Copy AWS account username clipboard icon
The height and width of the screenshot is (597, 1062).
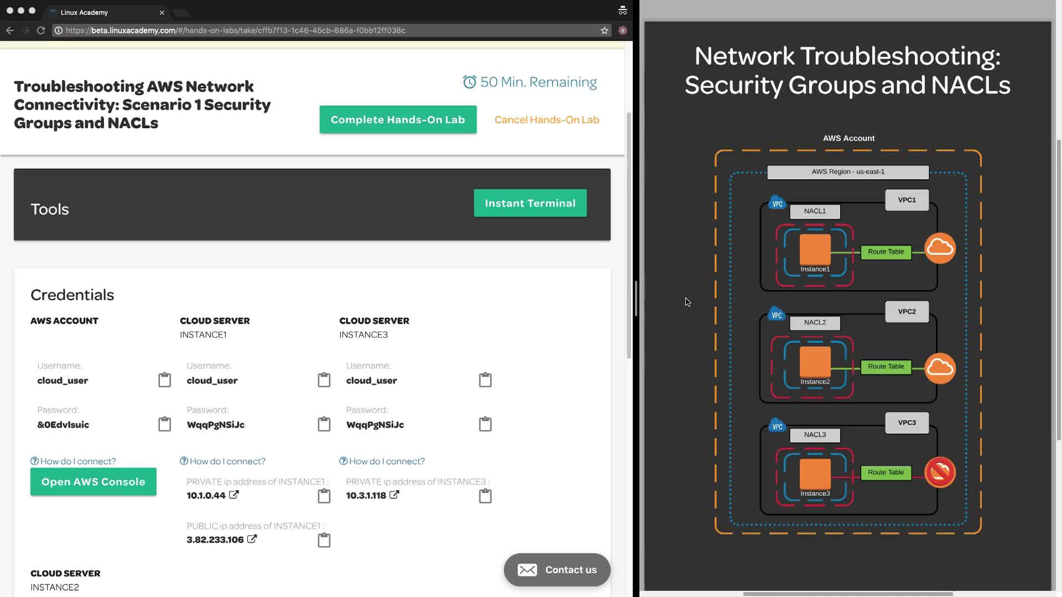tap(164, 380)
